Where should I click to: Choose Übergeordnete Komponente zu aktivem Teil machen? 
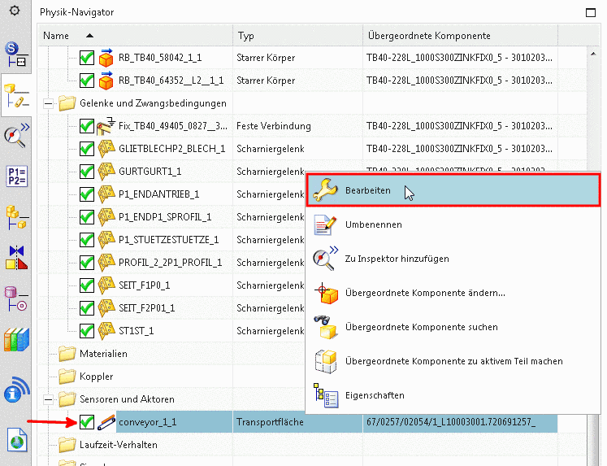pyautogui.click(x=453, y=361)
